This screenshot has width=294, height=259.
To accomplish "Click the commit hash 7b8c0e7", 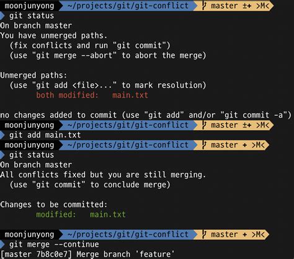I will [x=51, y=254].
